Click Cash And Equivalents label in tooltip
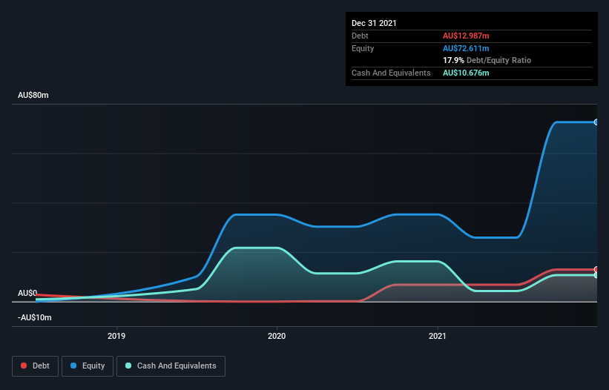The image size is (609, 390). click(391, 73)
